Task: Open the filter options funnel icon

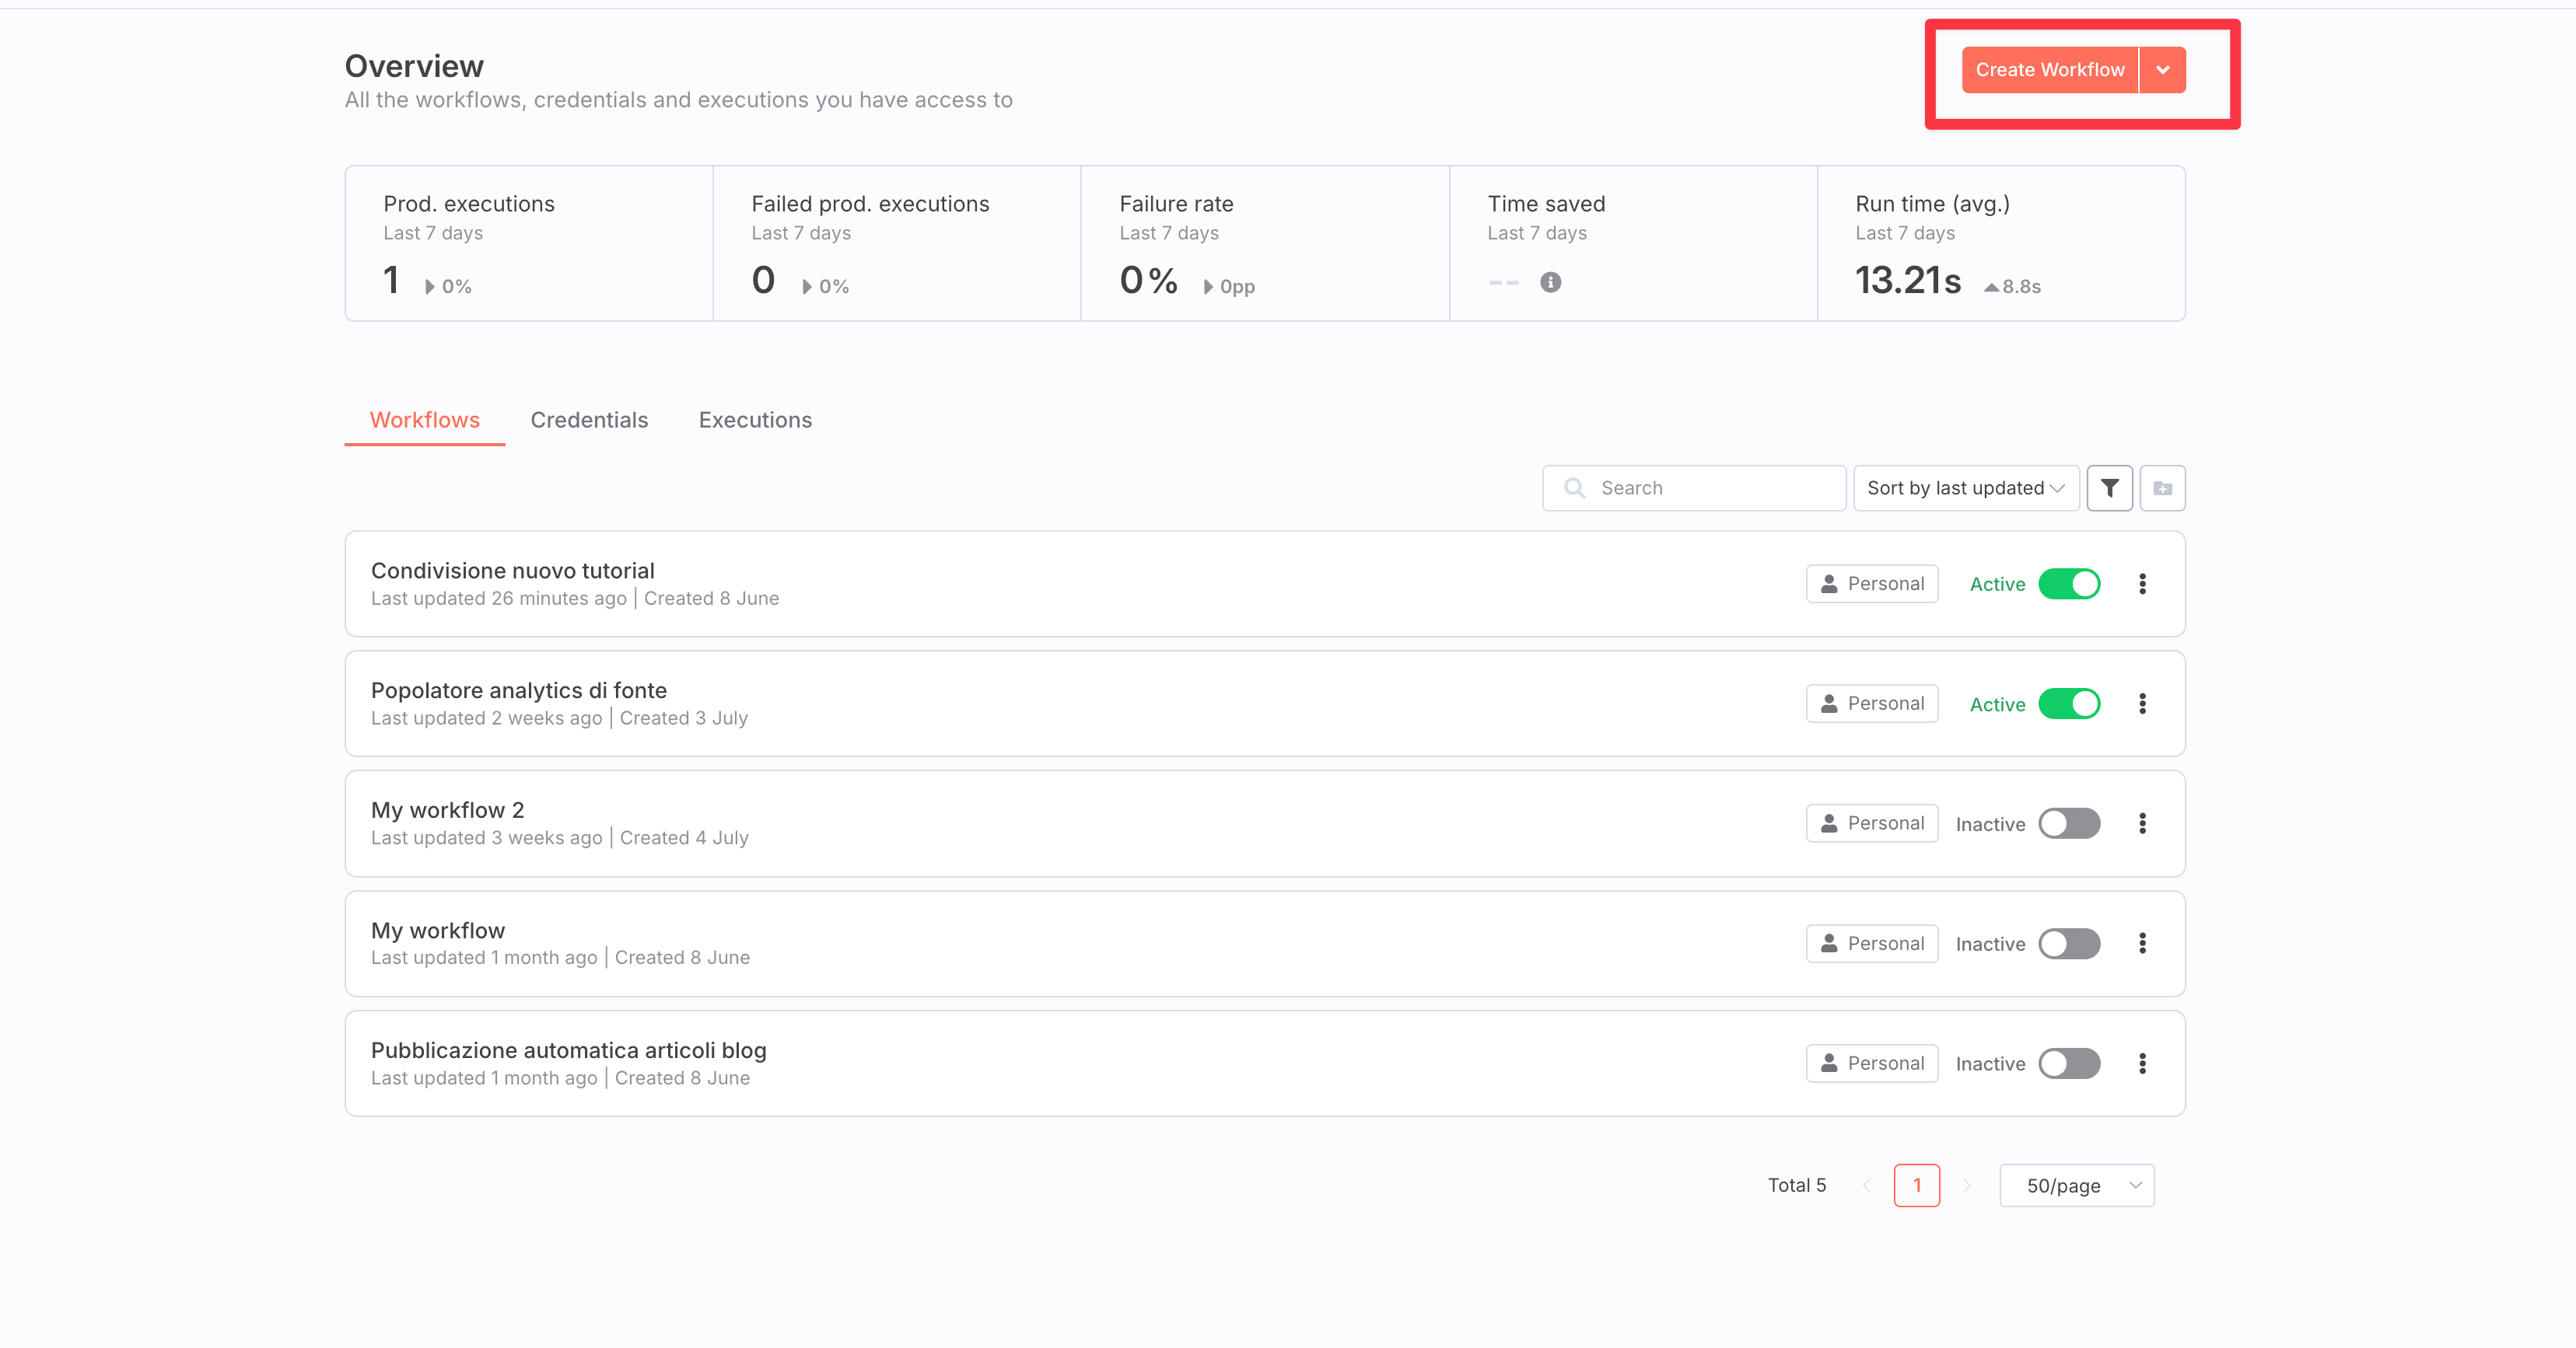Action: pos(2109,487)
